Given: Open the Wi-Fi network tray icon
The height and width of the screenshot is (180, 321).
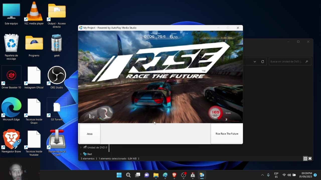Looking at the screenshot, I should pos(284,175).
